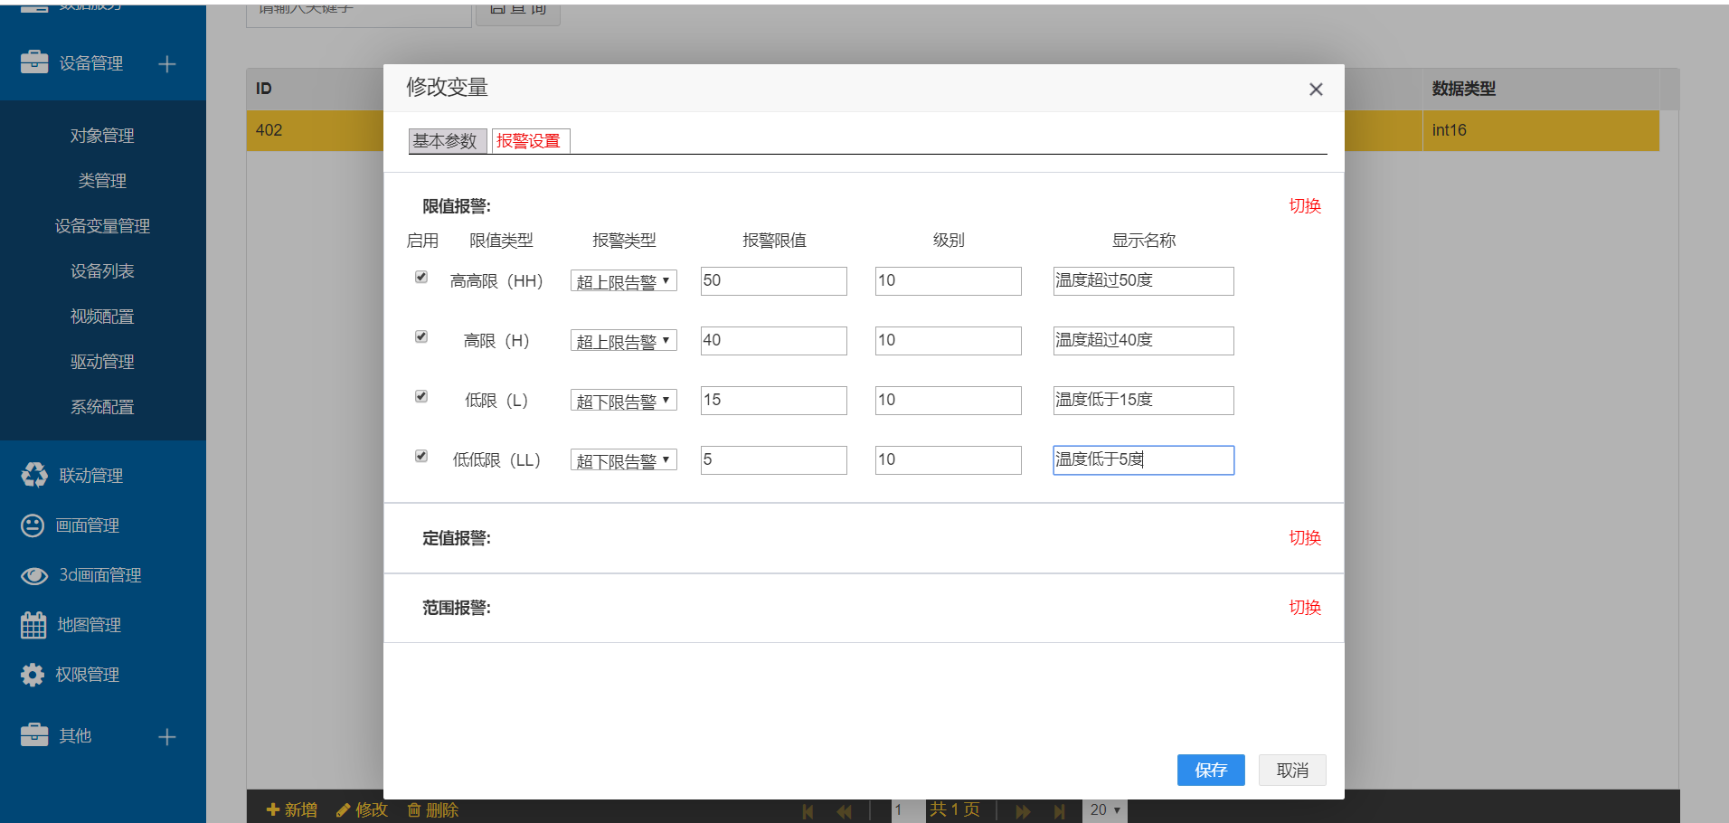Select the 报警设置 tab
This screenshot has width=1729, height=823.
pos(531,141)
